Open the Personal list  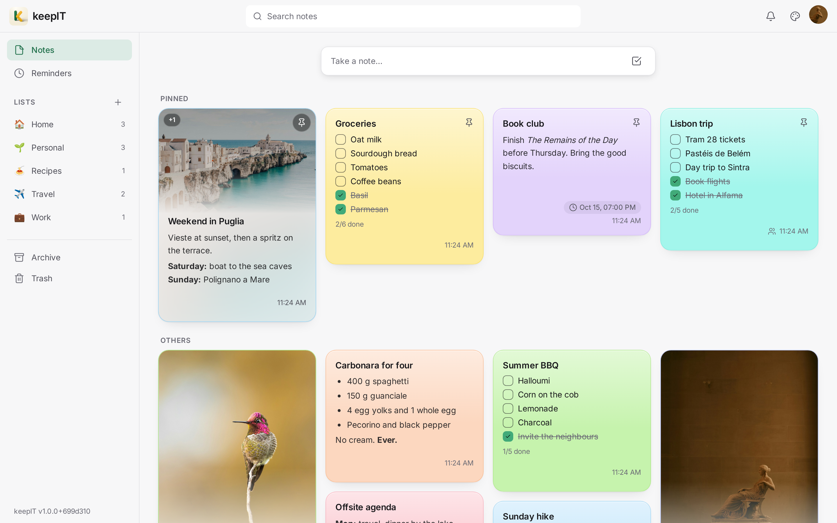pos(69,148)
